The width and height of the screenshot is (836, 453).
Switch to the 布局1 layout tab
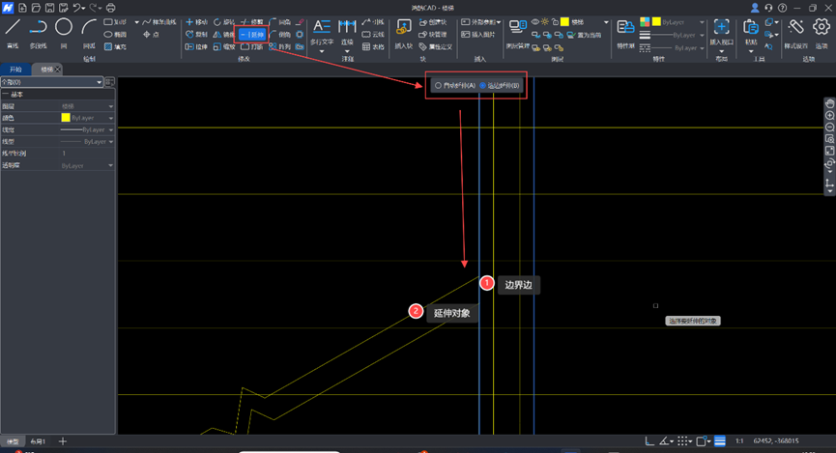pos(40,441)
